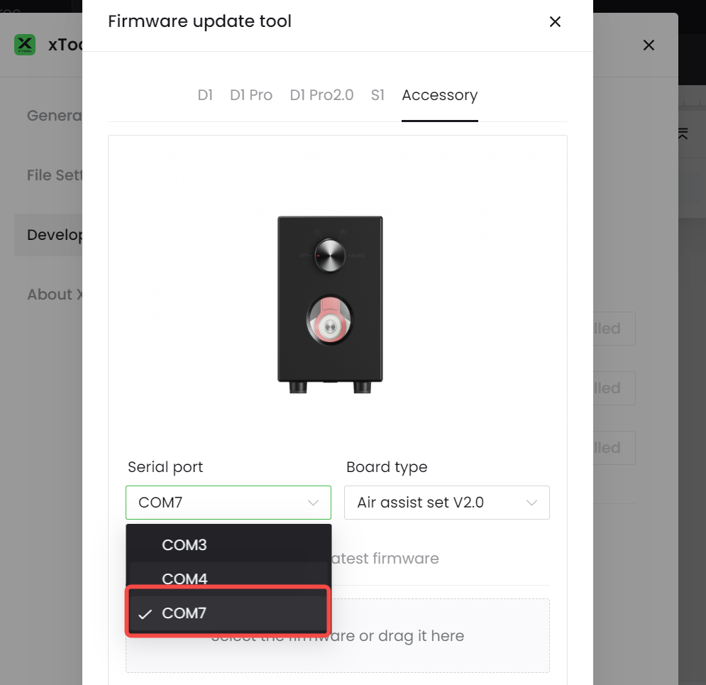Screen dimensions: 706x685
Task: Select the checked COM7 option
Action: 228,613
